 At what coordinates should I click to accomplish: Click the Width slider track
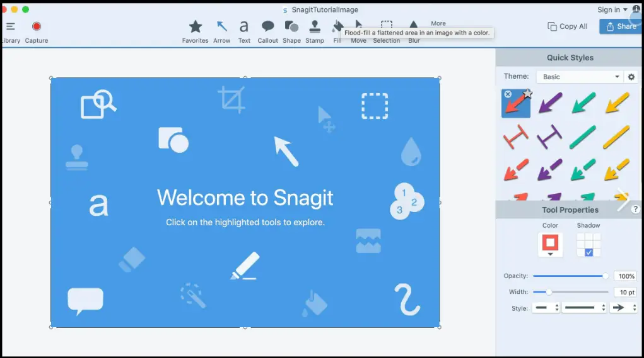[570, 292]
